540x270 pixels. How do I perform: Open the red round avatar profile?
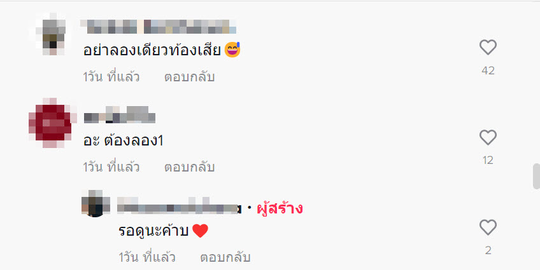pos(52,123)
